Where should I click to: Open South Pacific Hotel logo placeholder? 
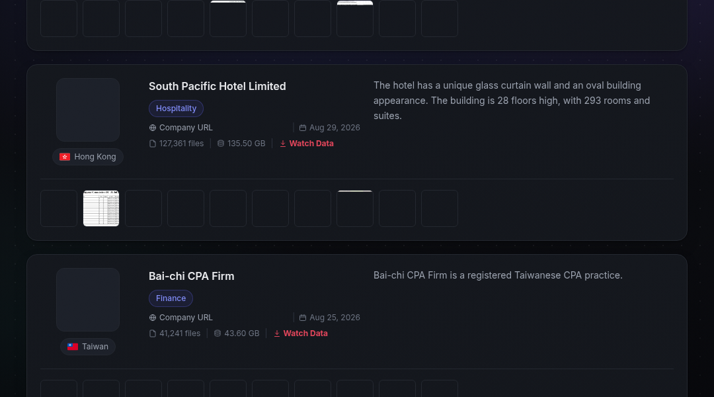88,110
